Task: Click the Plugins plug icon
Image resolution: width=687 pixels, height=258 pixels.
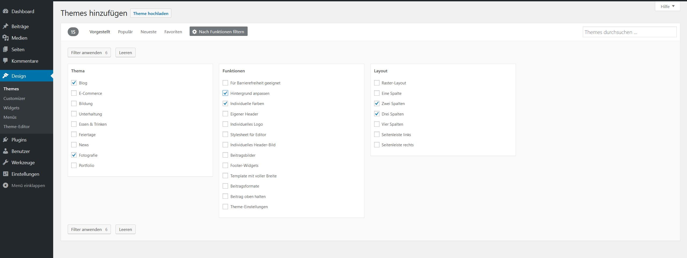Action: pos(5,140)
